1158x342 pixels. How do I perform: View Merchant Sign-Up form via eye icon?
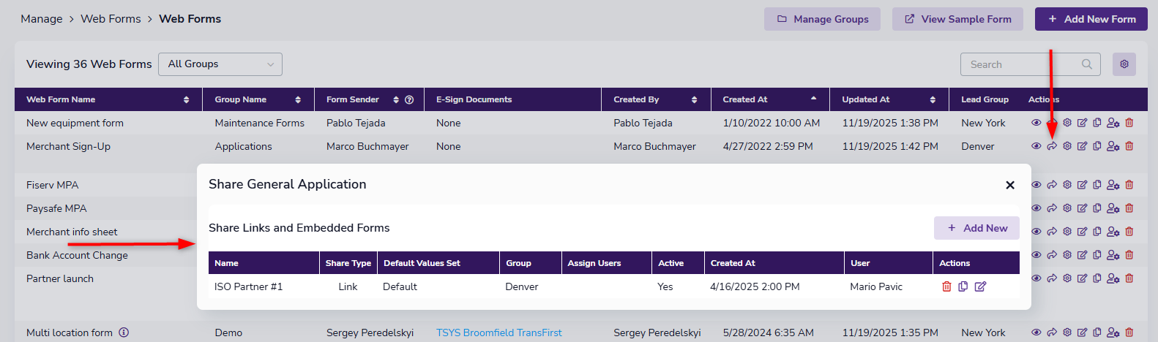1036,146
